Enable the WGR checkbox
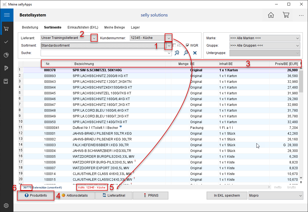The width and height of the screenshot is (308, 212). coord(188,46)
